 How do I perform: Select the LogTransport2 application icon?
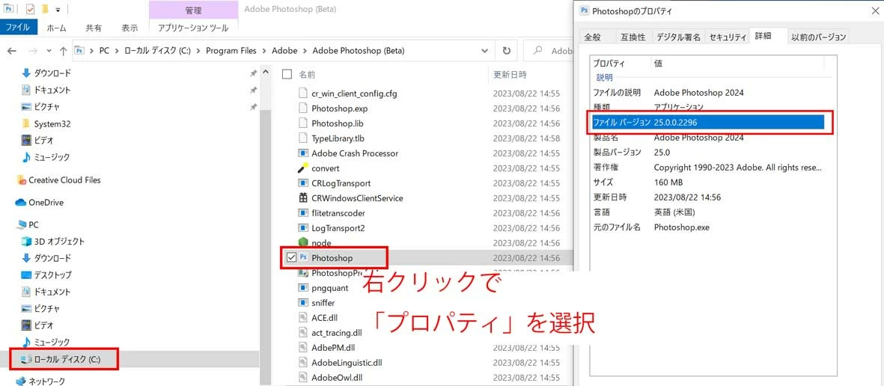(x=303, y=228)
